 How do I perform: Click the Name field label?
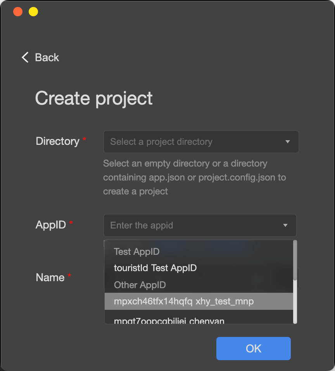click(50, 277)
